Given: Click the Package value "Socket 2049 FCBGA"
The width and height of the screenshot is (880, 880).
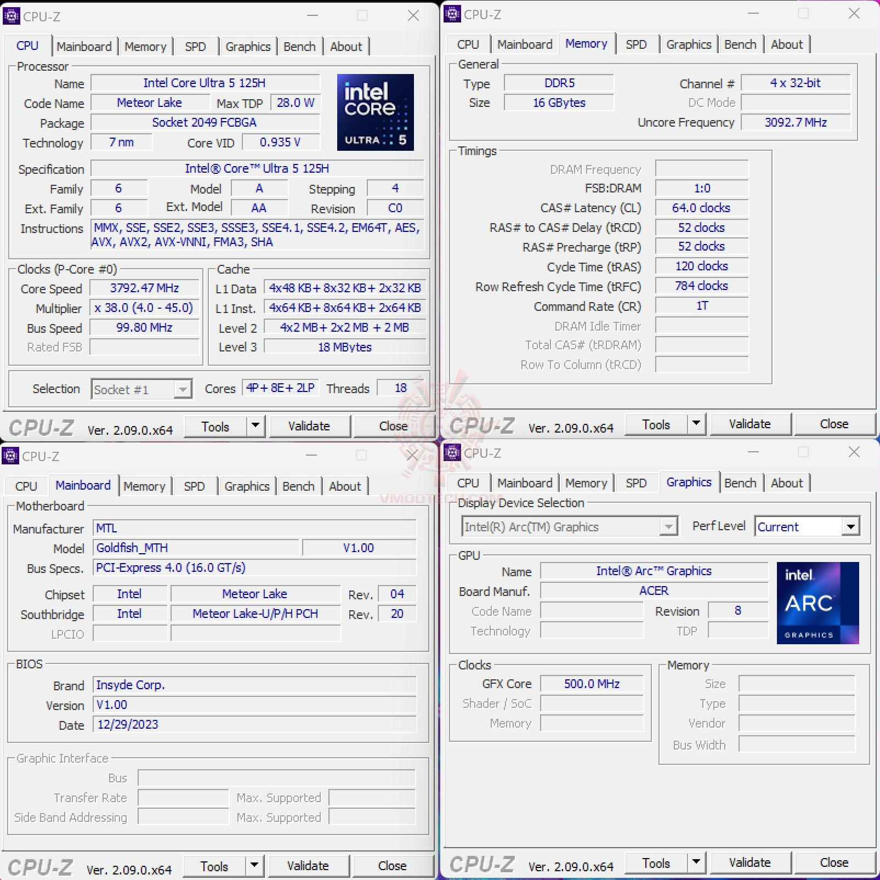Looking at the screenshot, I should [205, 122].
